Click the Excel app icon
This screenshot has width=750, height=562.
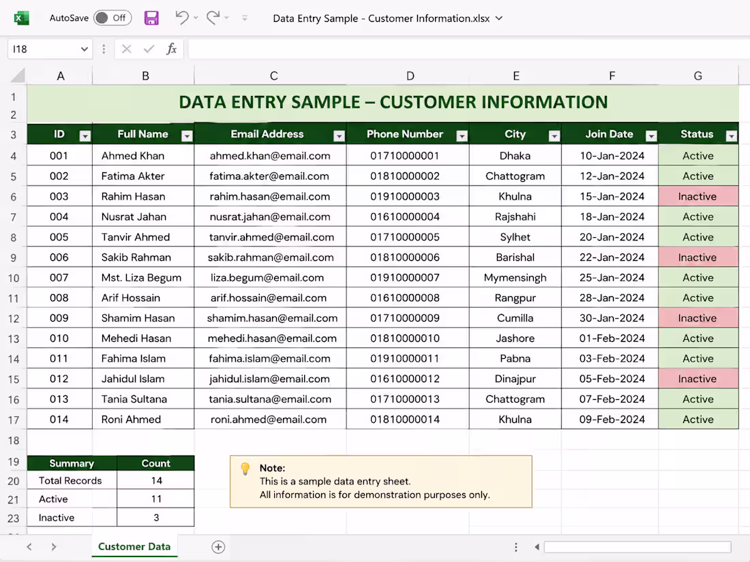pyautogui.click(x=22, y=18)
